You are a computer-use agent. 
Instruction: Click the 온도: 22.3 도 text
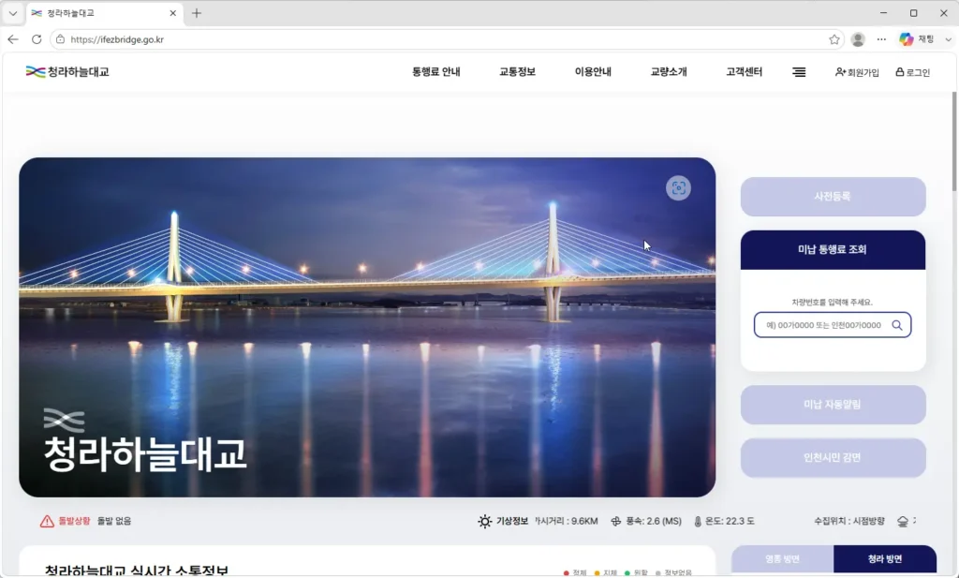pos(730,521)
